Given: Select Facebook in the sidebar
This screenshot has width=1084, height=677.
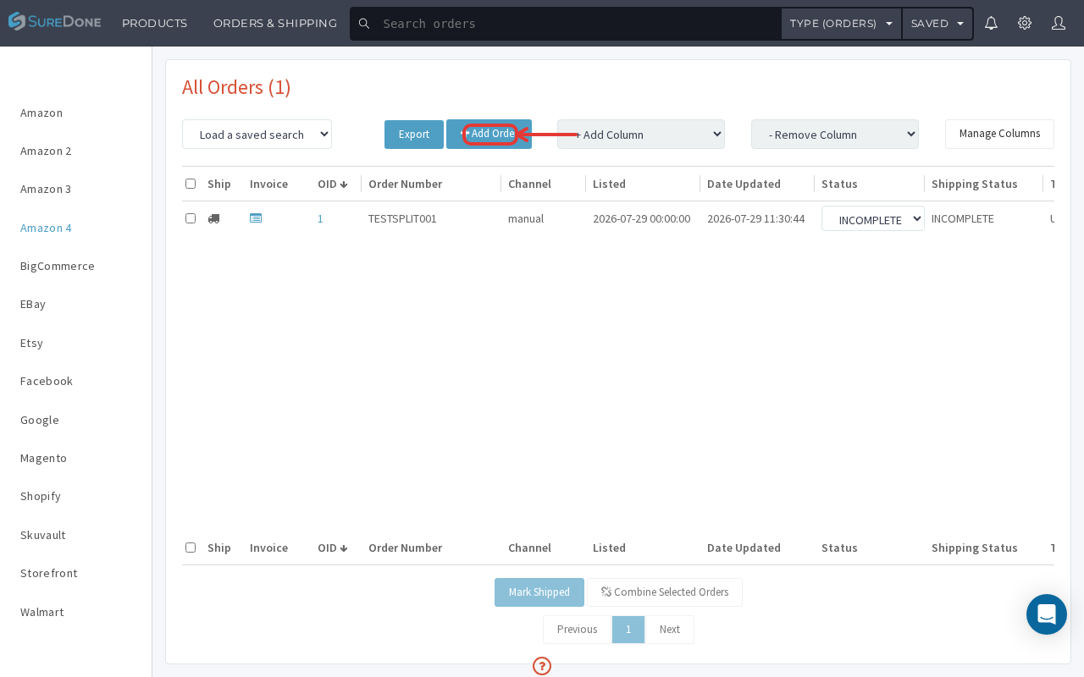Looking at the screenshot, I should pos(47,381).
